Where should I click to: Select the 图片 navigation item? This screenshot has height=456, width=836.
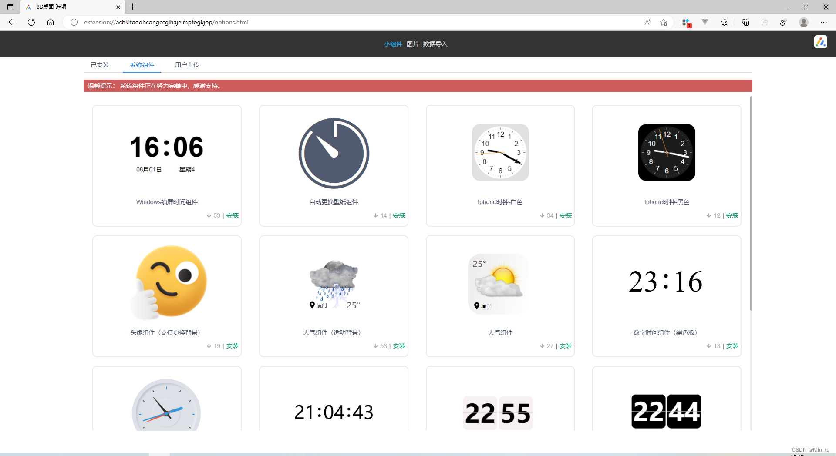click(x=412, y=44)
